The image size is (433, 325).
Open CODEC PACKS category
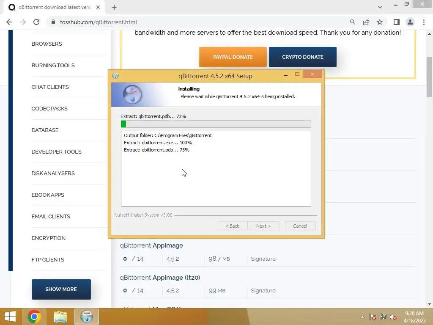point(49,109)
